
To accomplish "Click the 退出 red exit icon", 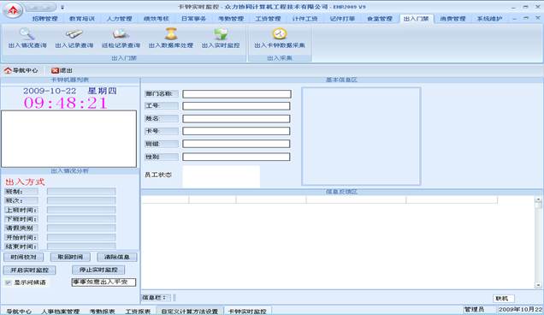I will click(55, 70).
